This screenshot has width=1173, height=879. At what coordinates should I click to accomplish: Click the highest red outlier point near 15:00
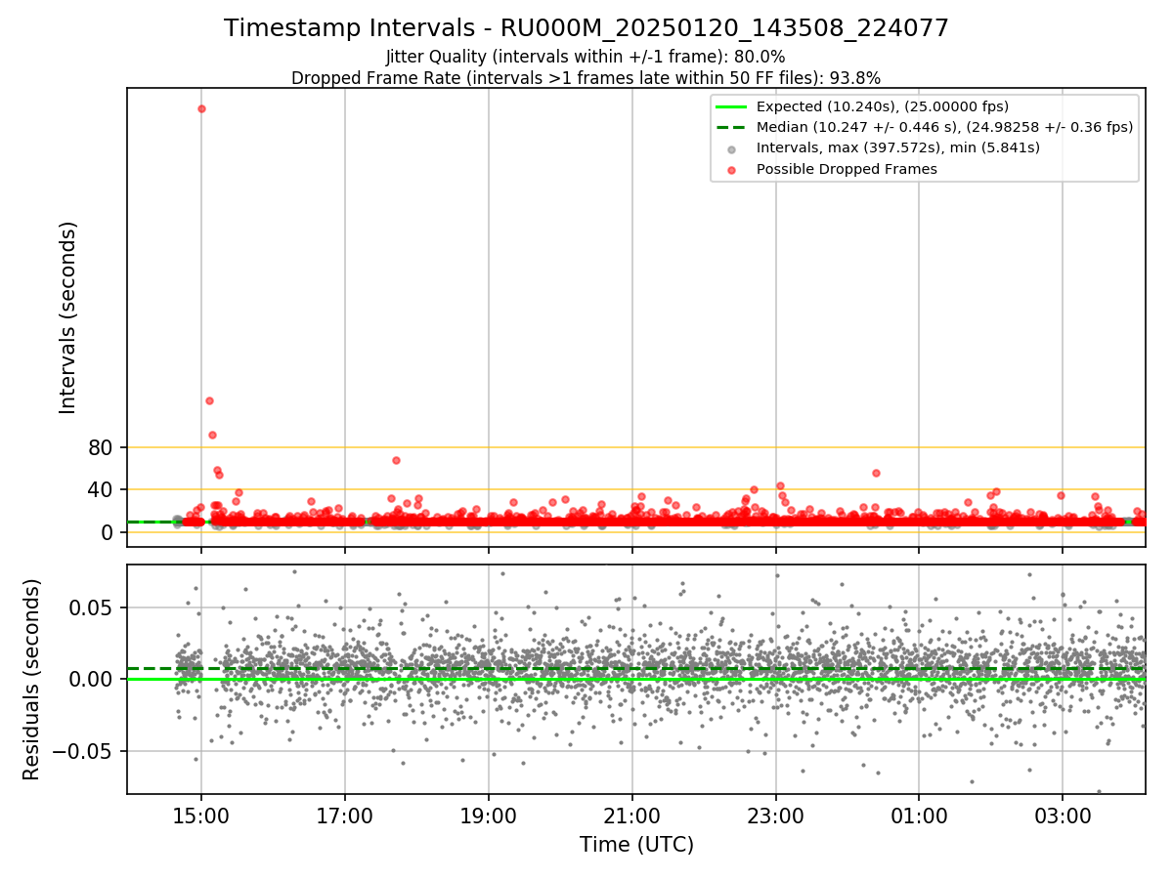[x=201, y=108]
